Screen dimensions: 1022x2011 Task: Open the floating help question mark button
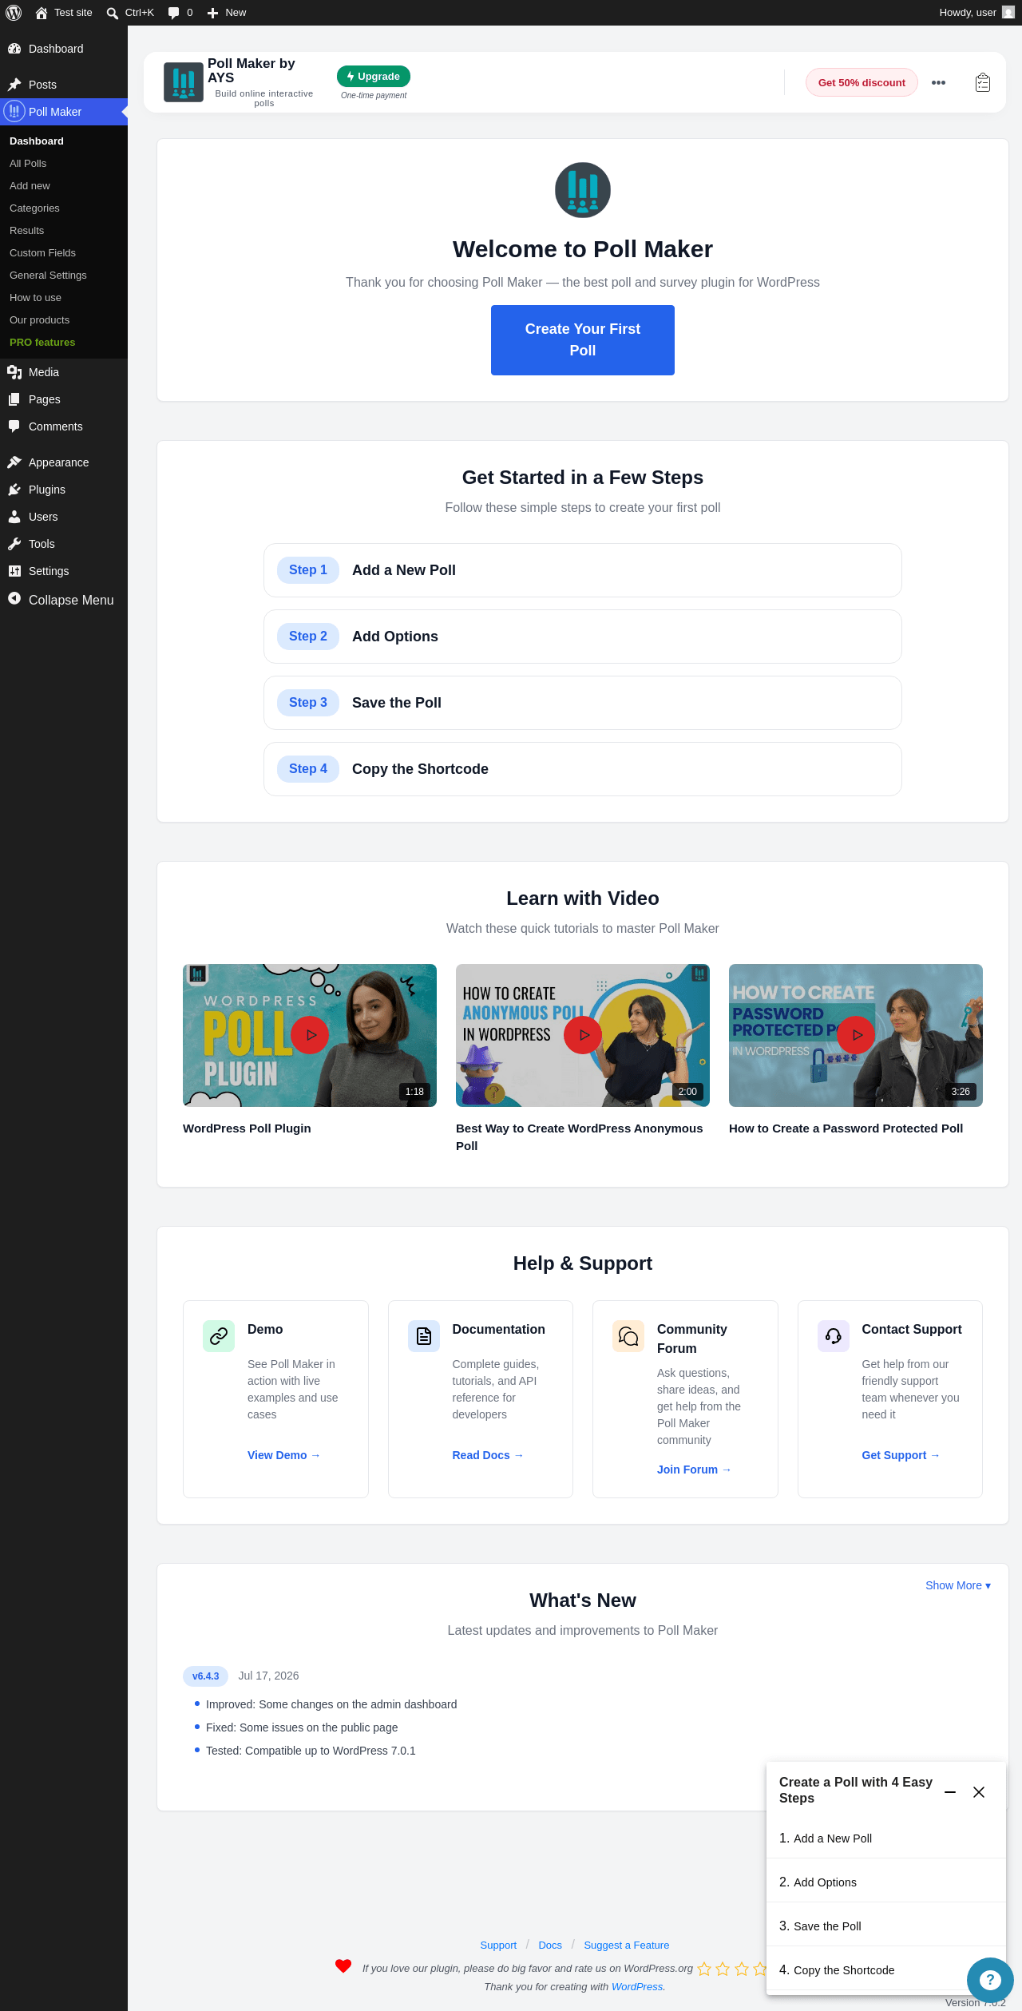[x=990, y=1981]
